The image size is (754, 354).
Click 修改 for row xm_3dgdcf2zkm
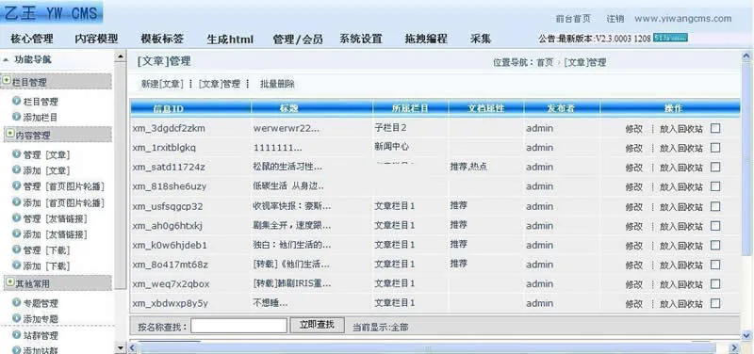633,129
